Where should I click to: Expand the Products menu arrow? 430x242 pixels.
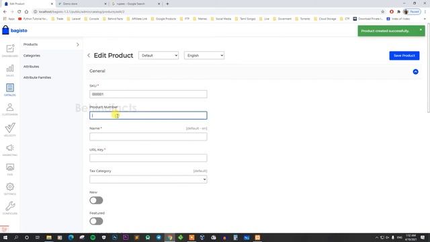point(78,44)
